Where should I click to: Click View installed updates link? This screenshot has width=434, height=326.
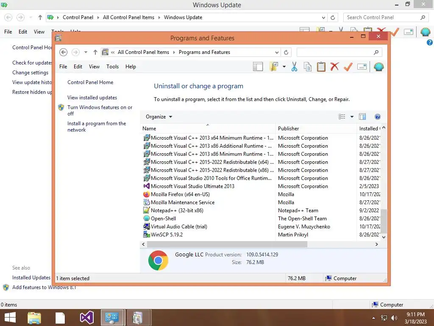pyautogui.click(x=92, y=98)
